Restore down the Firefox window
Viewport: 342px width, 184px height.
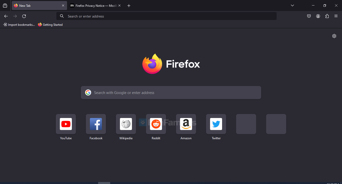click(325, 5)
